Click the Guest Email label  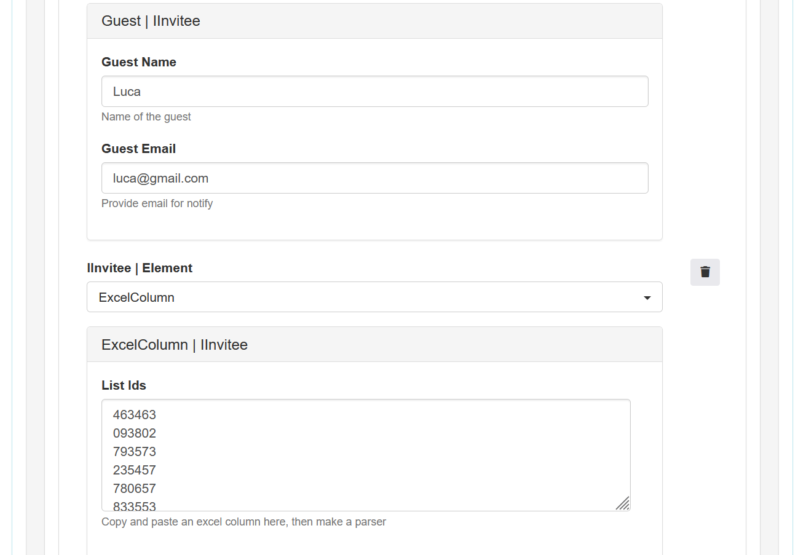(139, 149)
